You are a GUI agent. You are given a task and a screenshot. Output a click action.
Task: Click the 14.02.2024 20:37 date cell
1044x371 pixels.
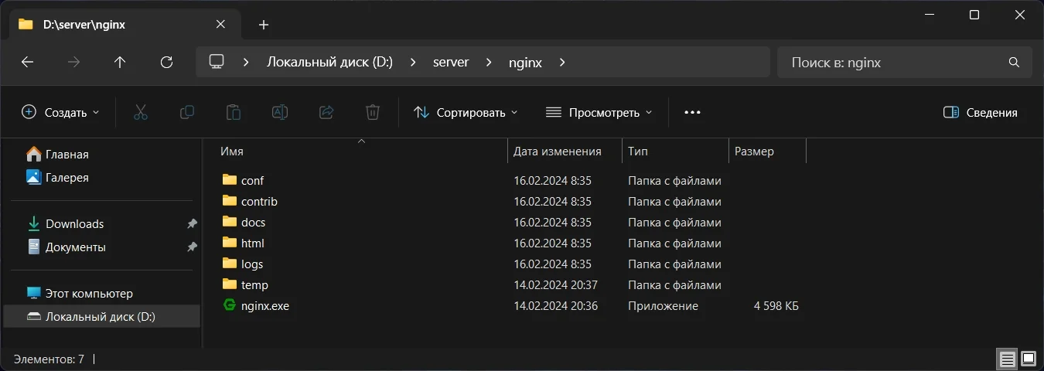(555, 284)
